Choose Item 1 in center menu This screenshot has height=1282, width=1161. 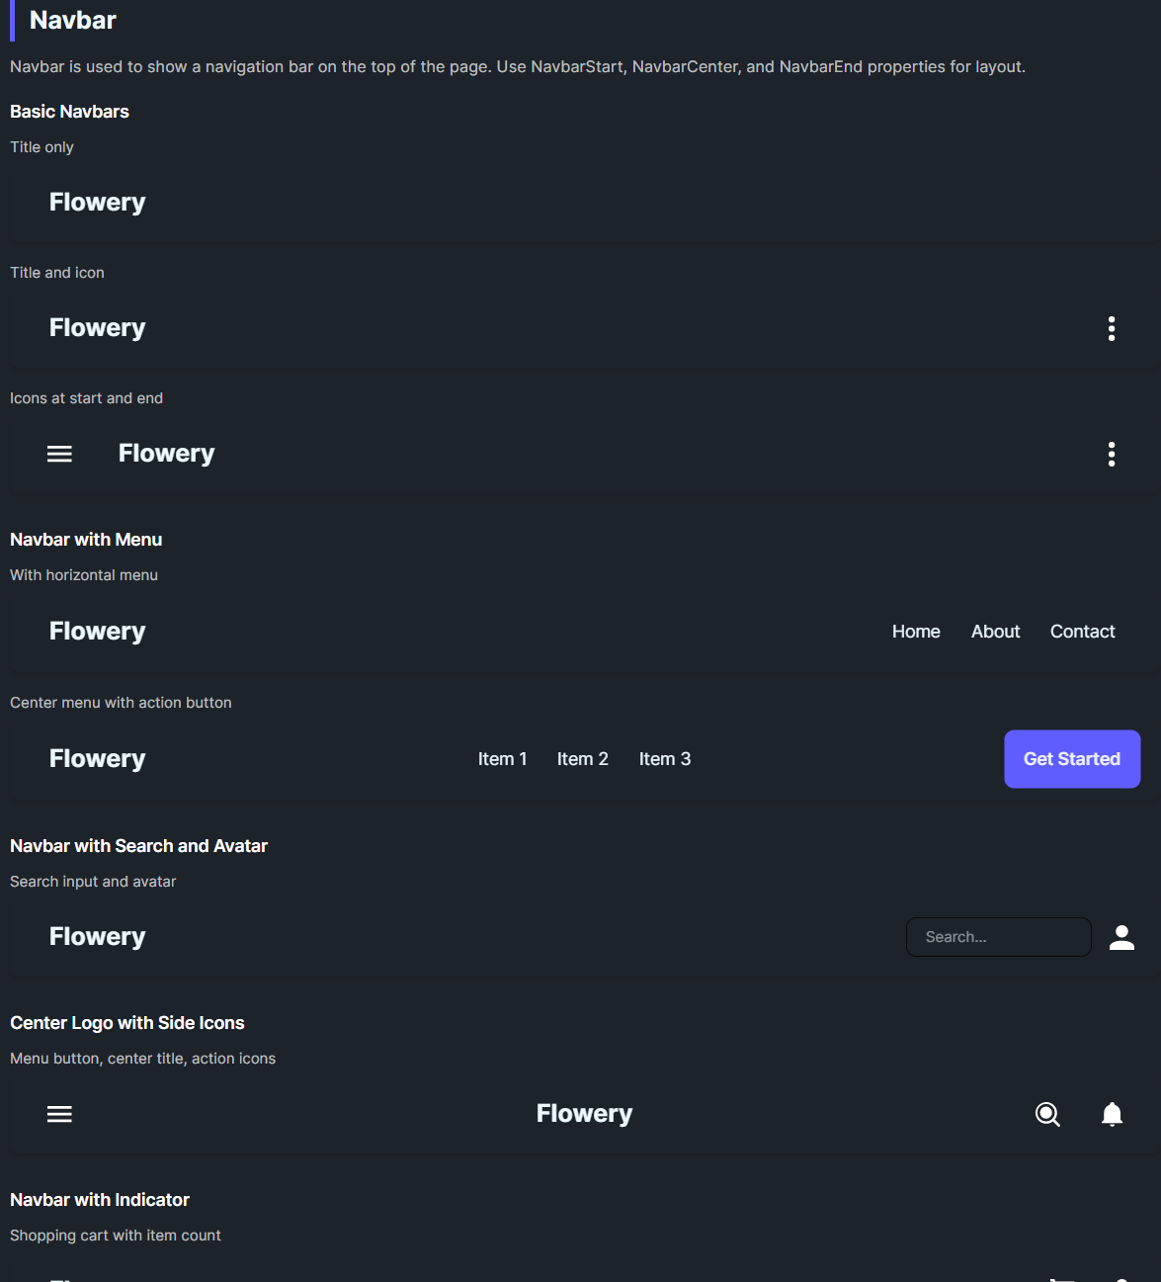(x=502, y=759)
